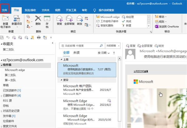Image resolution: width=187 pixels, height=128 pixels.
Task: Open the 文件 menu tab
Action: pyautogui.click(x=5, y=10)
